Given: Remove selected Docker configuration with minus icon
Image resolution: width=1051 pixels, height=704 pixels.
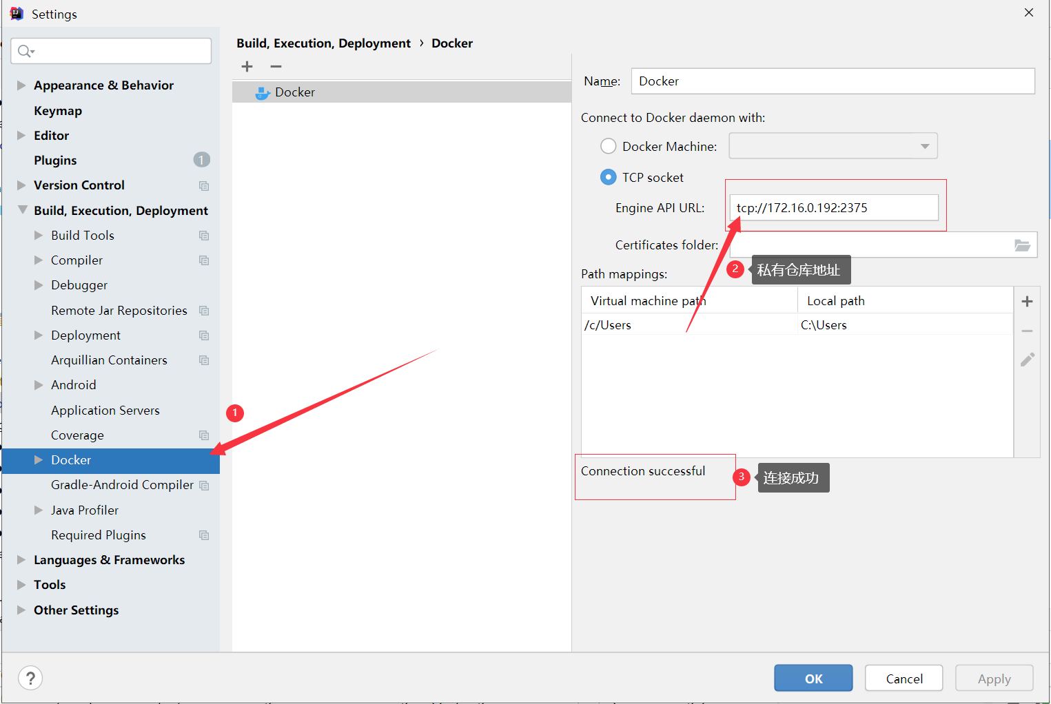Looking at the screenshot, I should point(276,67).
